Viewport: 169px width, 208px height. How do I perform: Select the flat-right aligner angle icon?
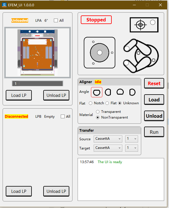(x=108, y=92)
